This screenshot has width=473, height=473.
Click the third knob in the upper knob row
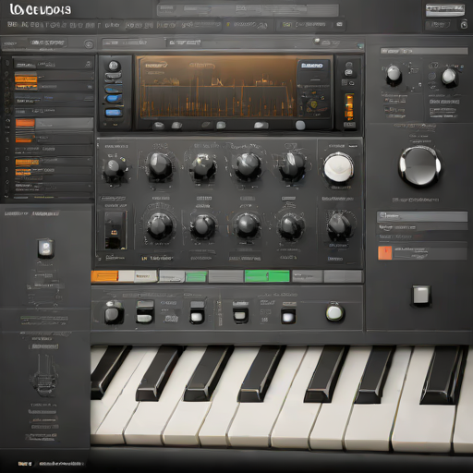point(202,166)
